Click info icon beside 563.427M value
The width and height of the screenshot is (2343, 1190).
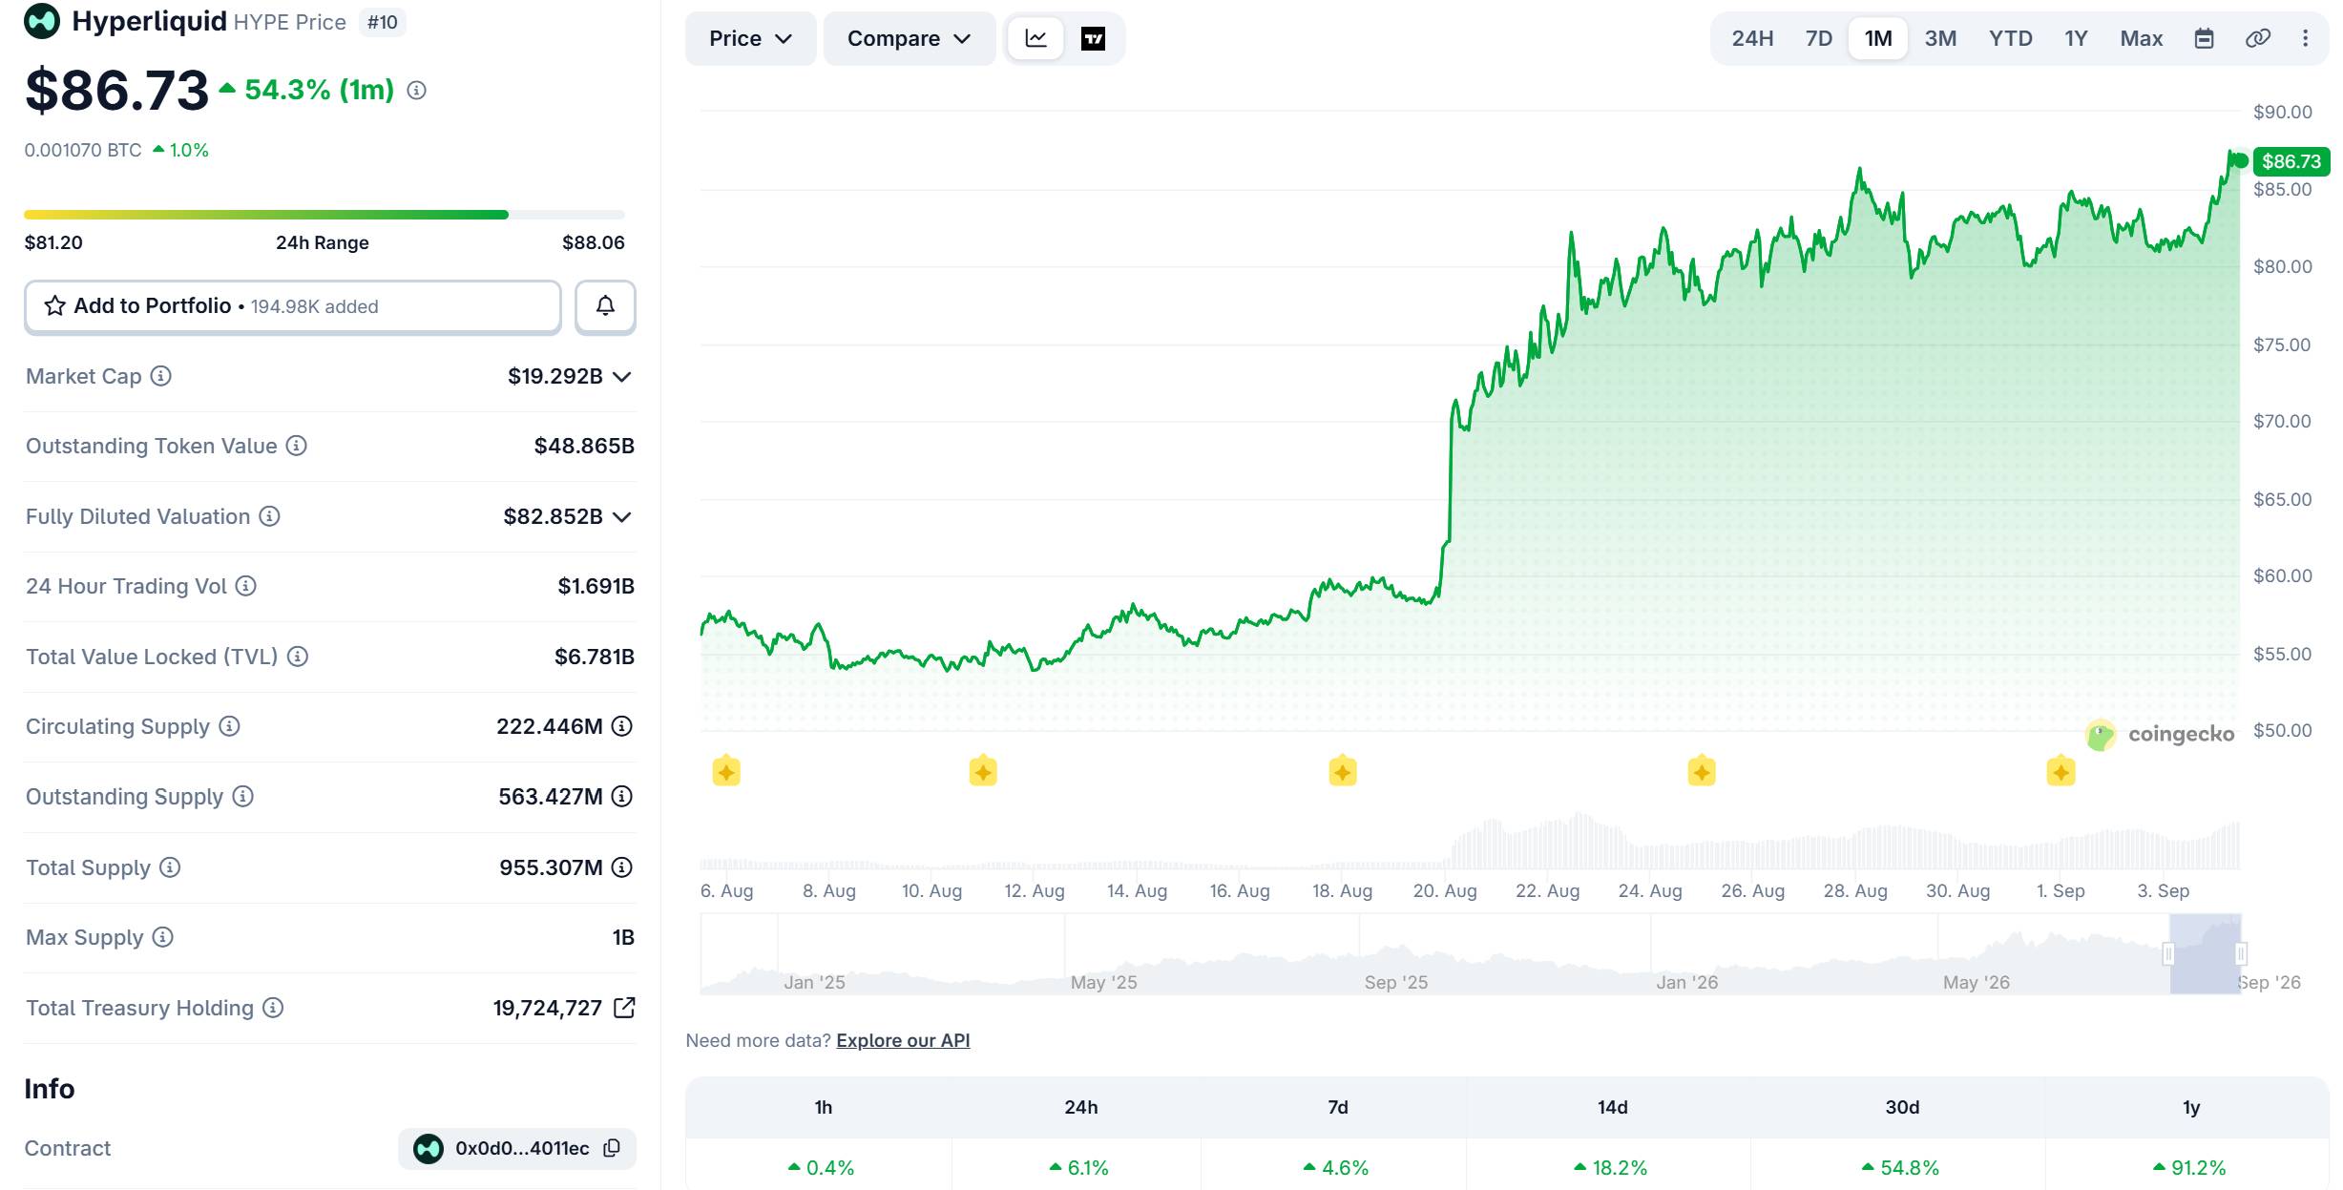click(x=622, y=796)
